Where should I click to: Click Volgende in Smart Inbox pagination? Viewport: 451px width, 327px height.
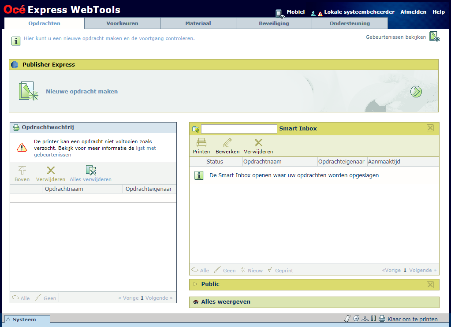click(x=422, y=270)
